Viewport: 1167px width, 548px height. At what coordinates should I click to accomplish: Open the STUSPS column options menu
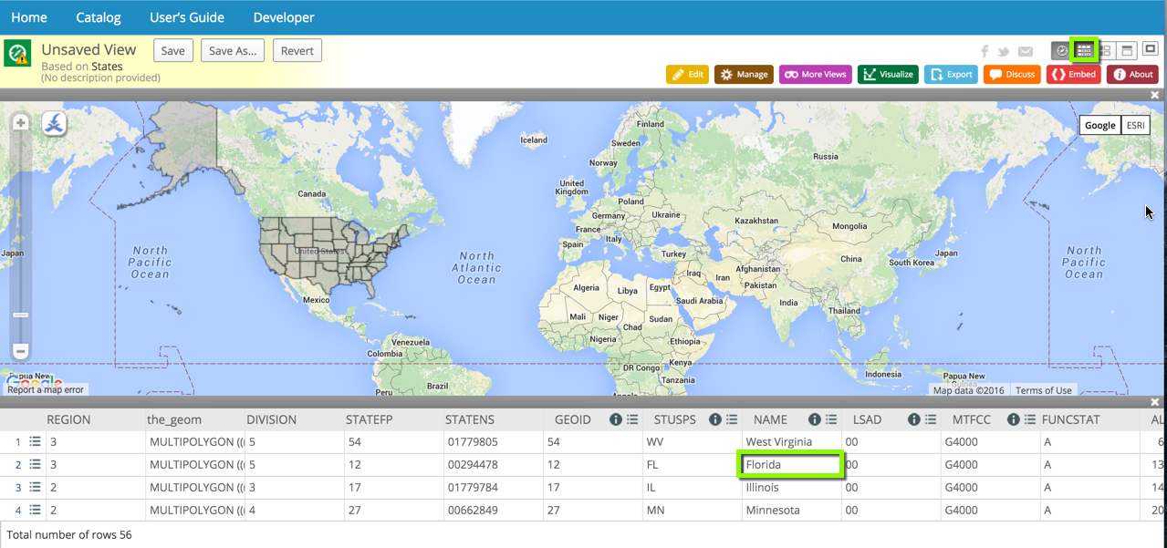coord(732,419)
